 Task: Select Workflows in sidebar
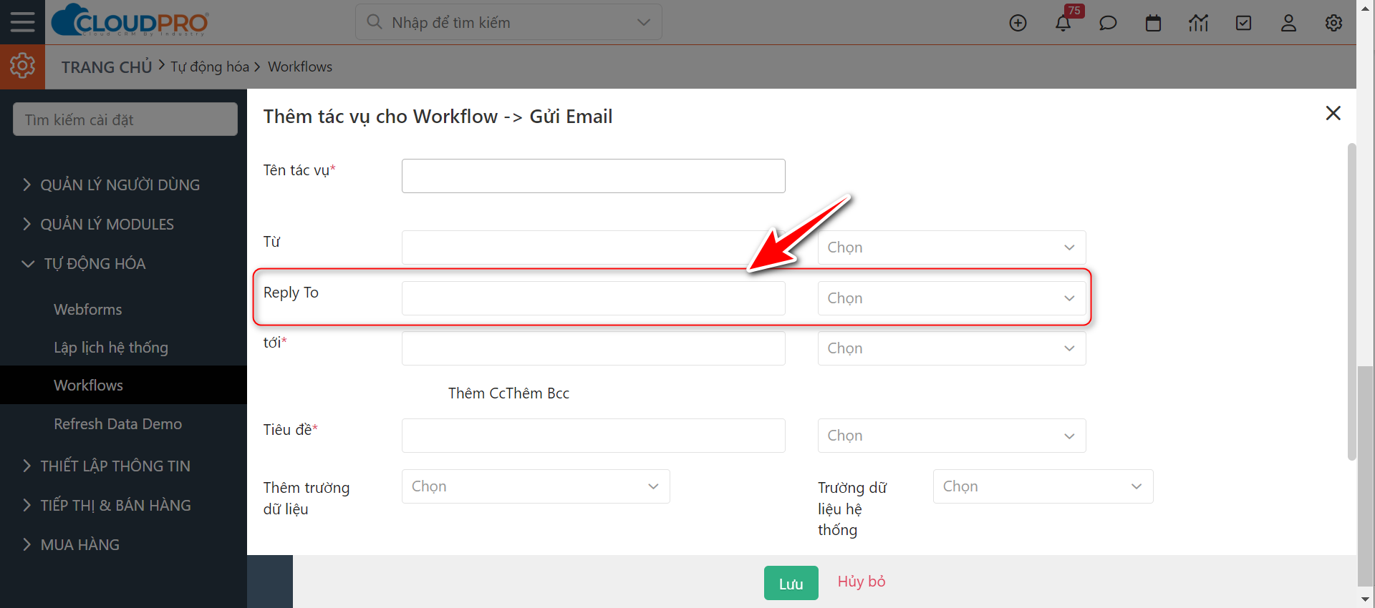[x=123, y=385]
